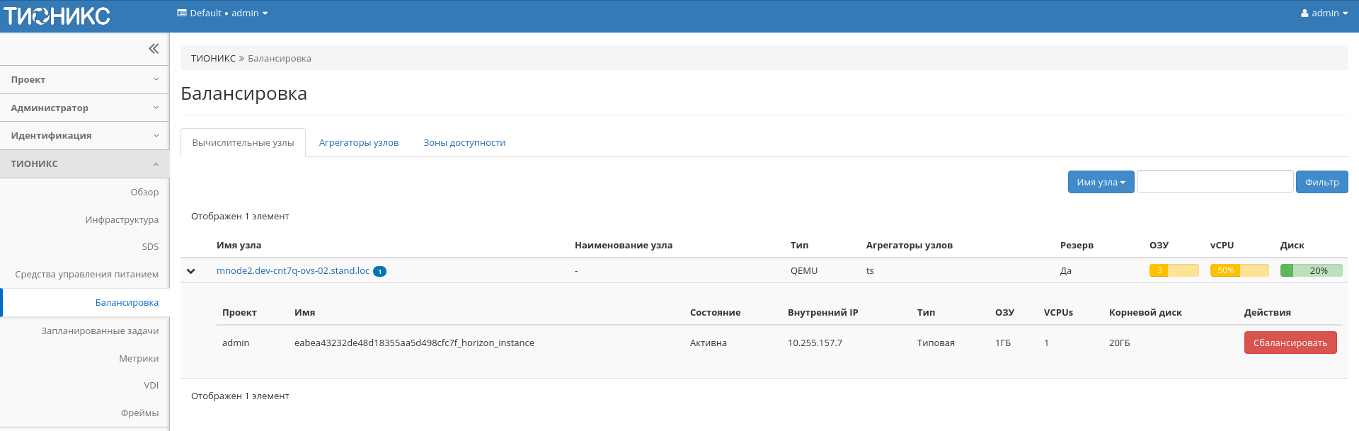Expand the Администратор sidebar section
The width and height of the screenshot is (1359, 431).
(x=85, y=108)
